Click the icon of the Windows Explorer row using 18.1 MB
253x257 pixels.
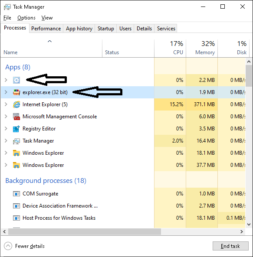[16, 153]
